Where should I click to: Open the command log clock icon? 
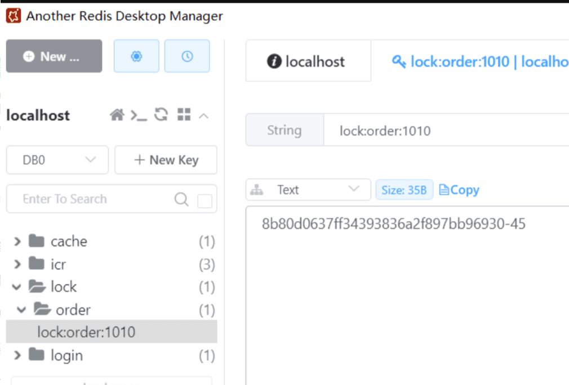[187, 56]
